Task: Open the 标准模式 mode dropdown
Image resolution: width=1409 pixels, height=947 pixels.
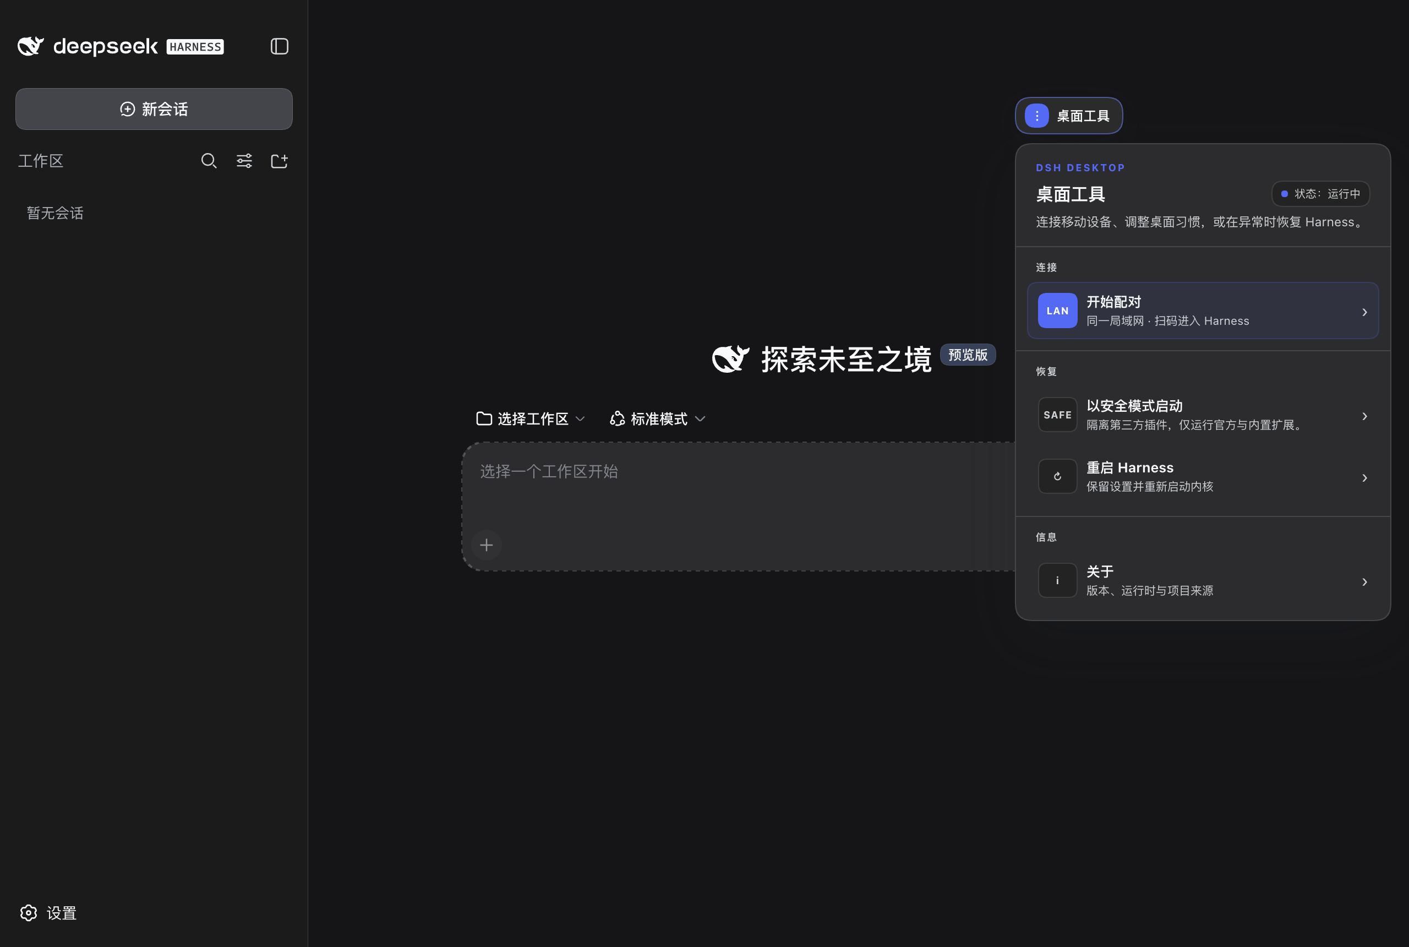Action: (657, 418)
